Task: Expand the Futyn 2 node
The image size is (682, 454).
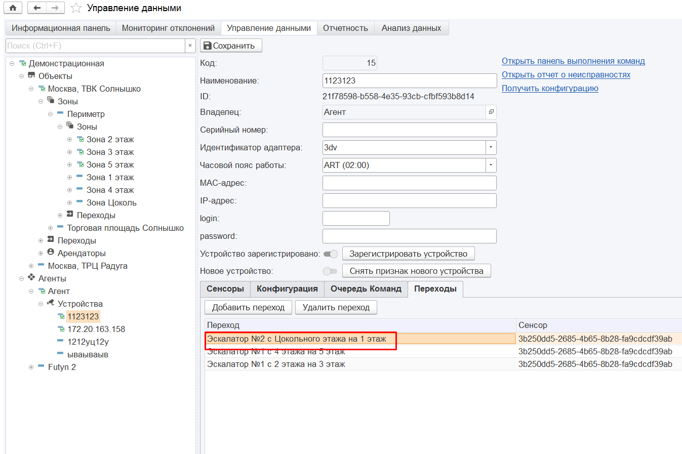Action: [31, 367]
